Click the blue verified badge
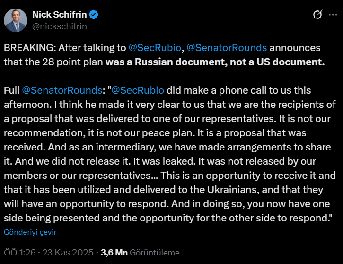This screenshot has height=264, width=343. [94, 15]
